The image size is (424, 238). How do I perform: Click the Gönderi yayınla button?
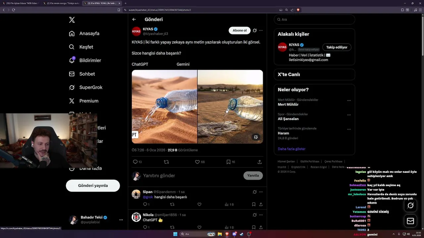click(x=93, y=186)
